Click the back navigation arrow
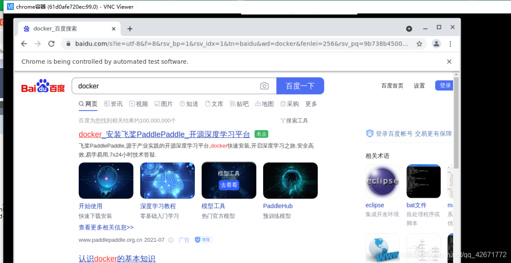This screenshot has width=511, height=263. tap(24, 44)
